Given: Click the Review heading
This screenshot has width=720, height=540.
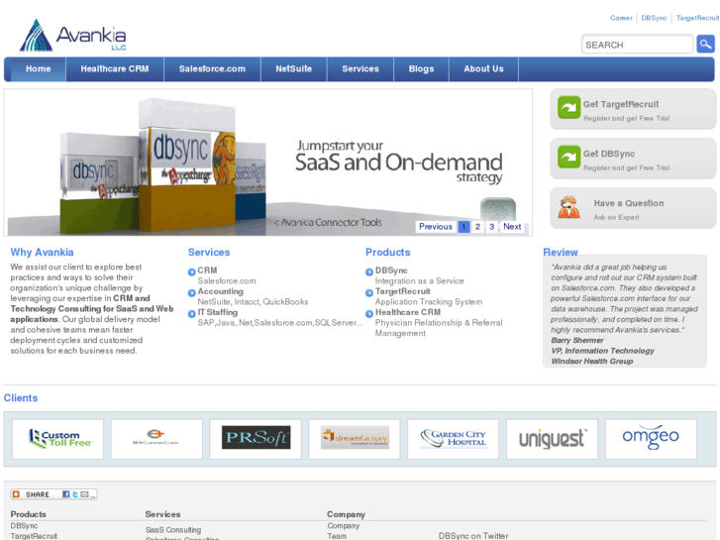Looking at the screenshot, I should 561,252.
